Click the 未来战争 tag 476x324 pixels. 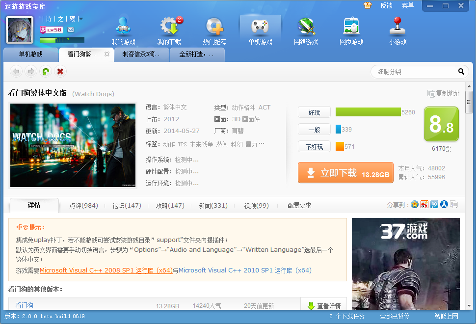(x=201, y=144)
